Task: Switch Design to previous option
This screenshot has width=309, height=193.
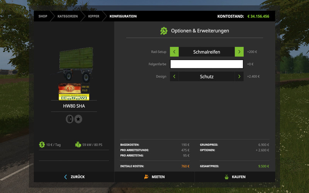Action: [174, 76]
